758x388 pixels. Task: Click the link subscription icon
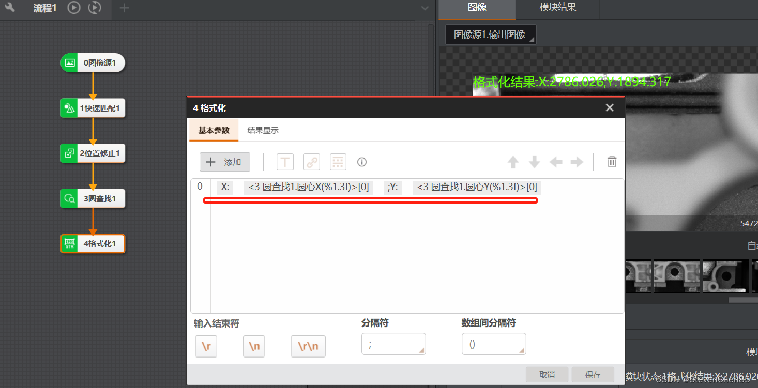(311, 162)
